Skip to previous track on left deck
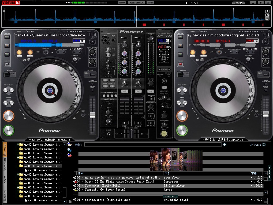 (x=6, y=90)
